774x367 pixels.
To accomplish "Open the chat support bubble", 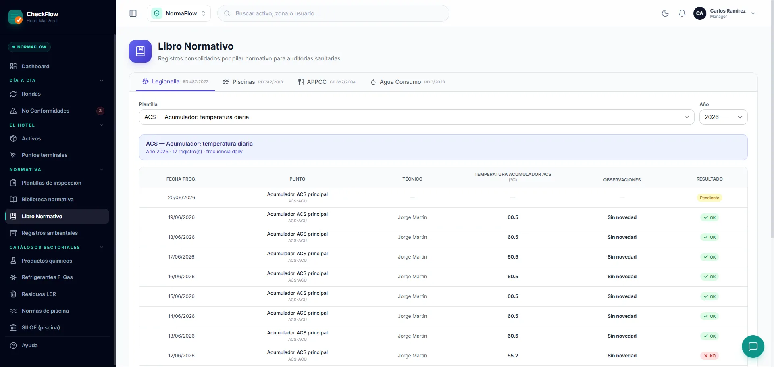I will (753, 346).
